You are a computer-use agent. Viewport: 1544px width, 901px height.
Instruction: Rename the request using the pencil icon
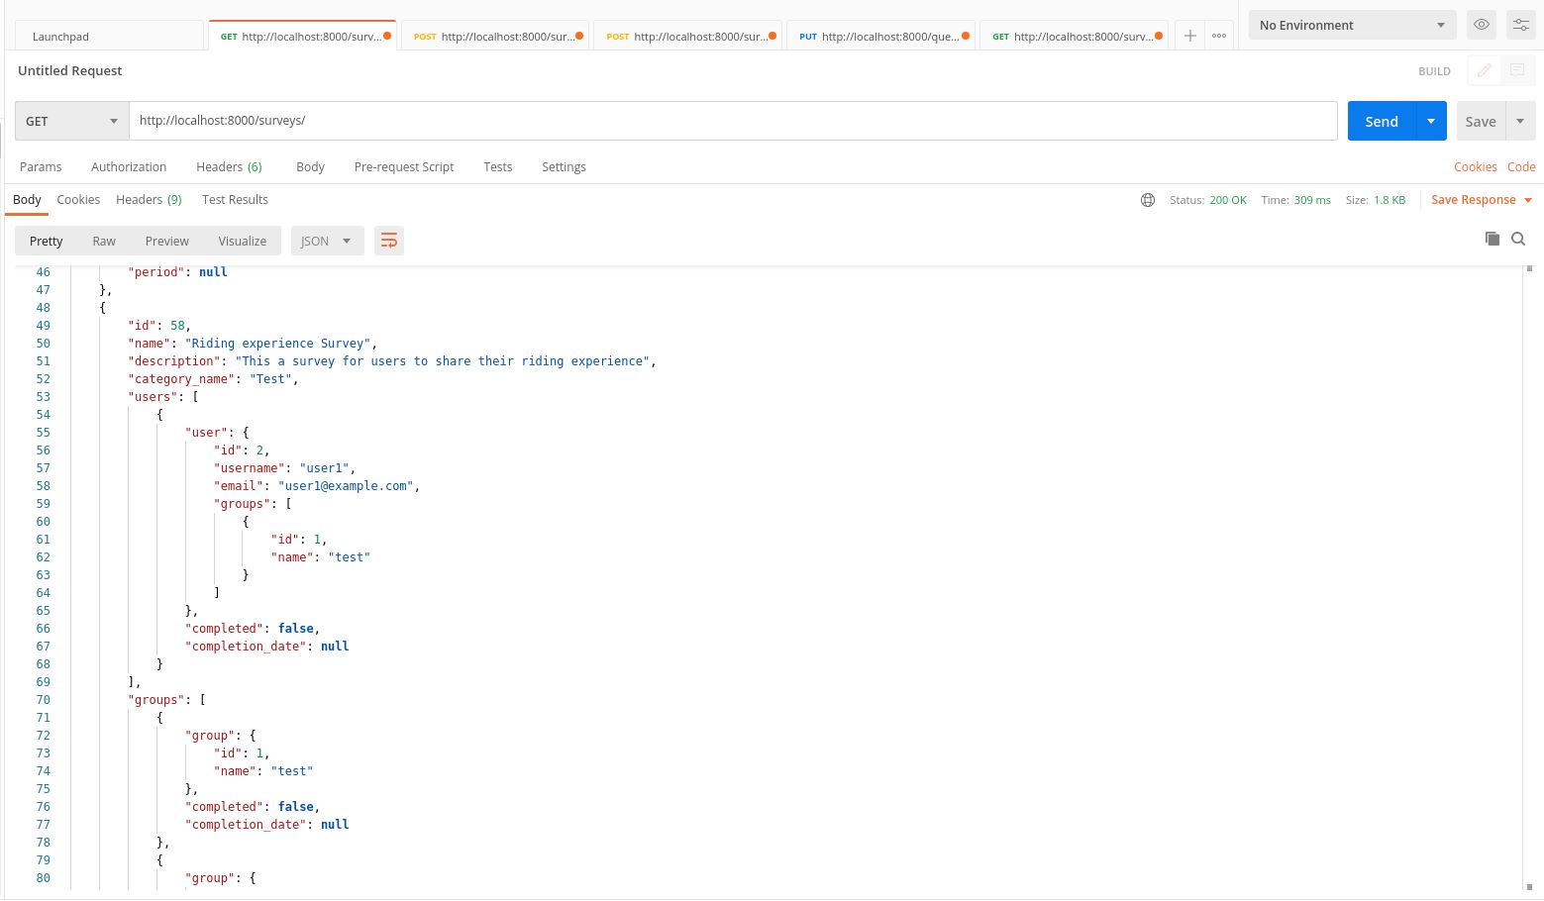click(x=1484, y=70)
